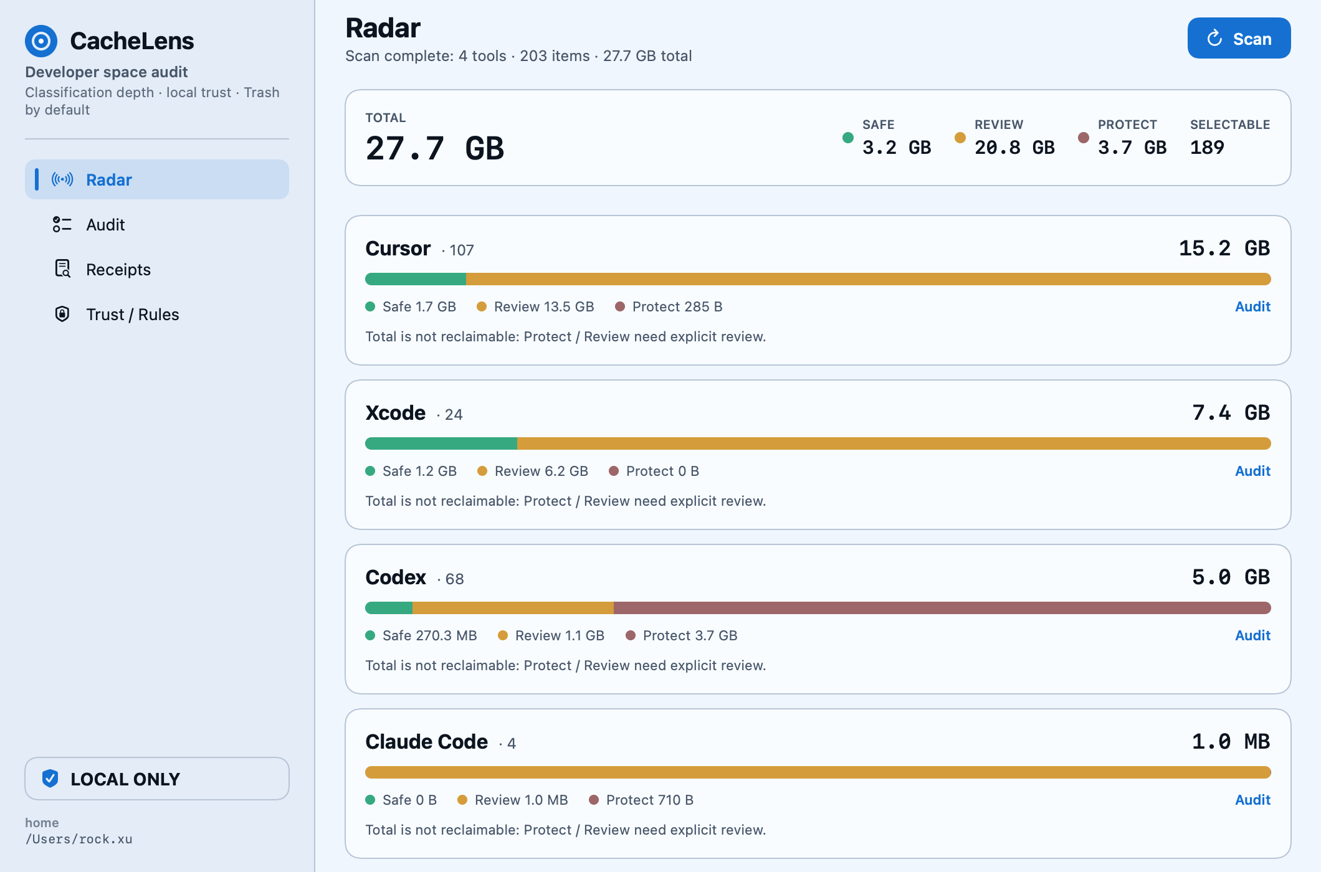Click the Xcode card title
This screenshot has height=872, width=1321.
point(395,413)
